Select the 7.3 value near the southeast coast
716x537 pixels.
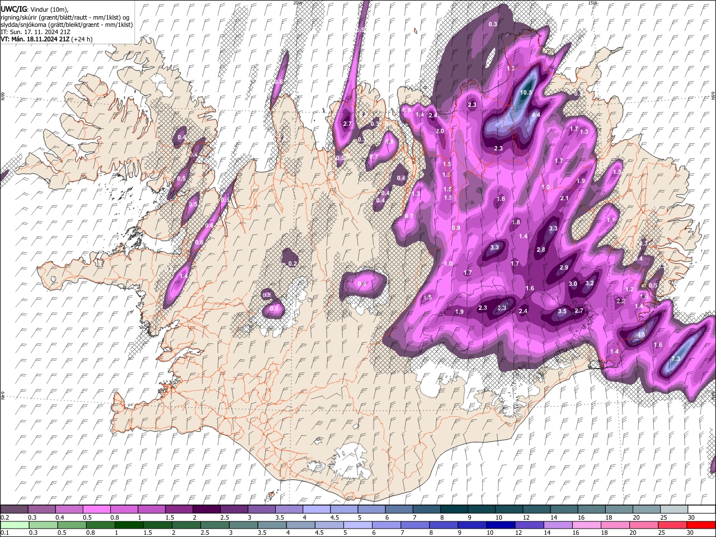(675, 359)
